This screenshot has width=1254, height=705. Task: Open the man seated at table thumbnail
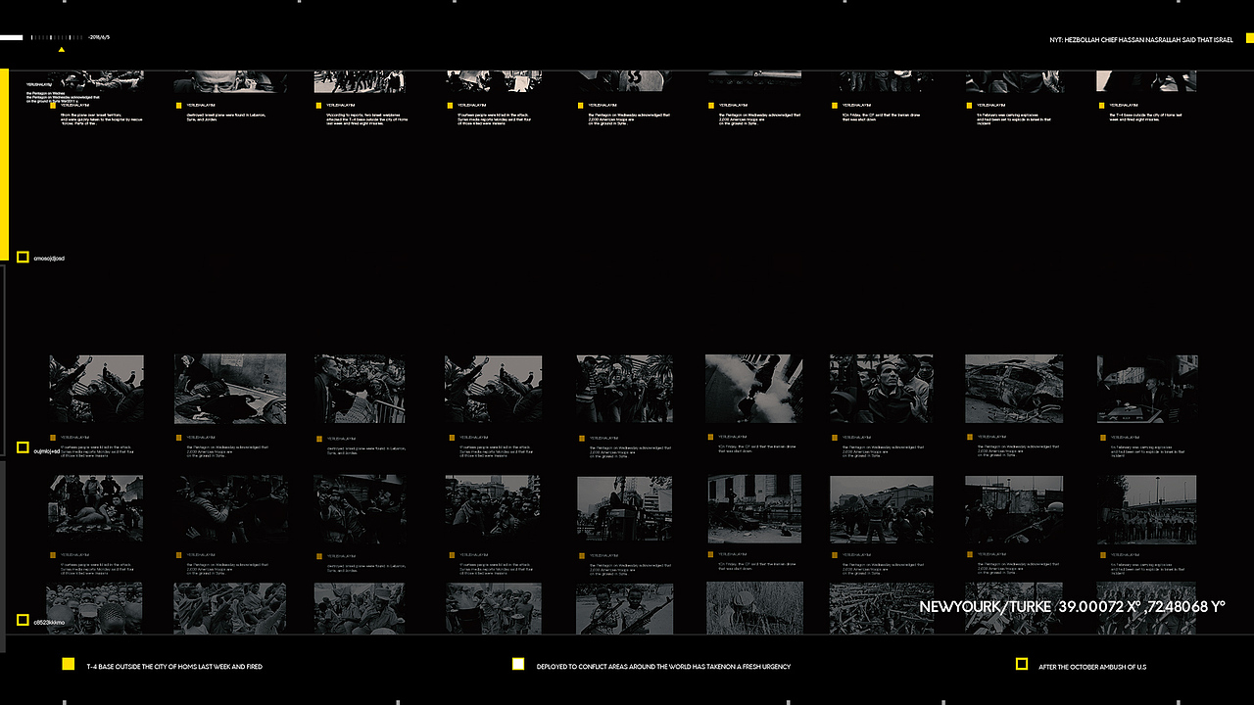point(1147,389)
